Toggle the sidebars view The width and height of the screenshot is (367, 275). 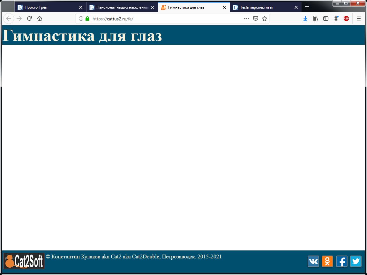pyautogui.click(x=326, y=19)
